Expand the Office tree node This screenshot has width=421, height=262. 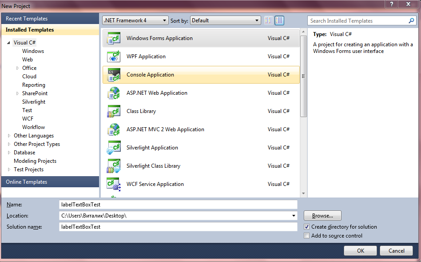click(17, 68)
